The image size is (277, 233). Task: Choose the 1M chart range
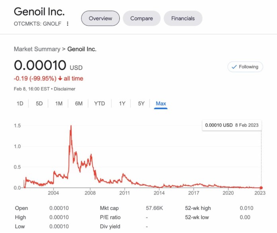59,103
